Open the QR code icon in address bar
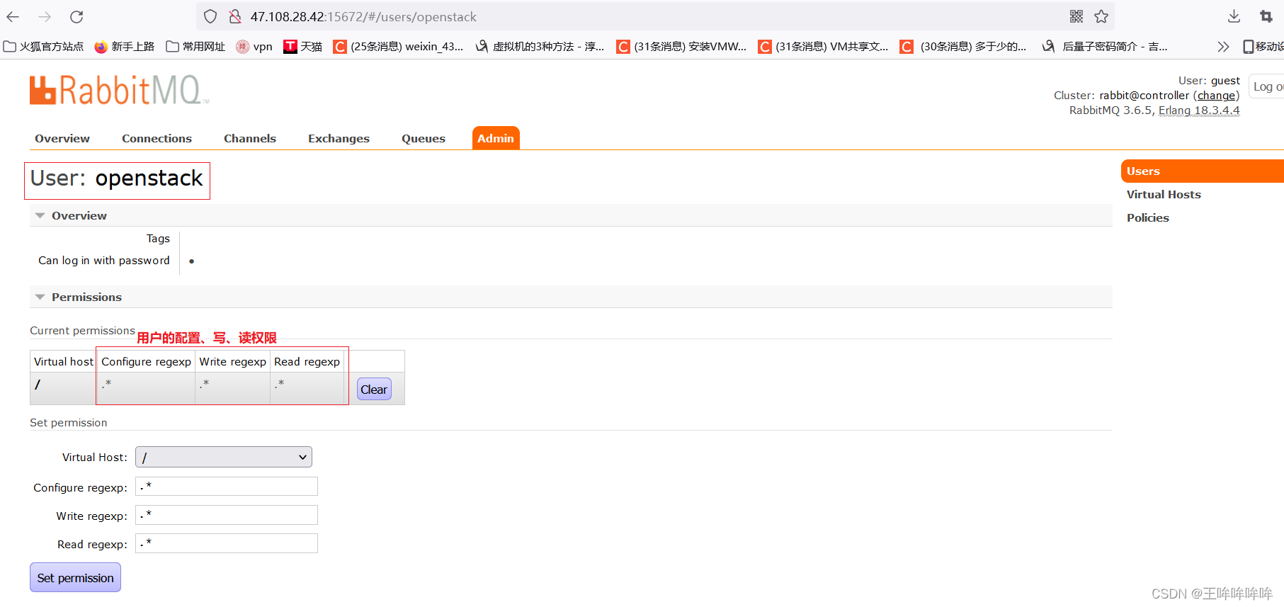 pyautogui.click(x=1076, y=16)
